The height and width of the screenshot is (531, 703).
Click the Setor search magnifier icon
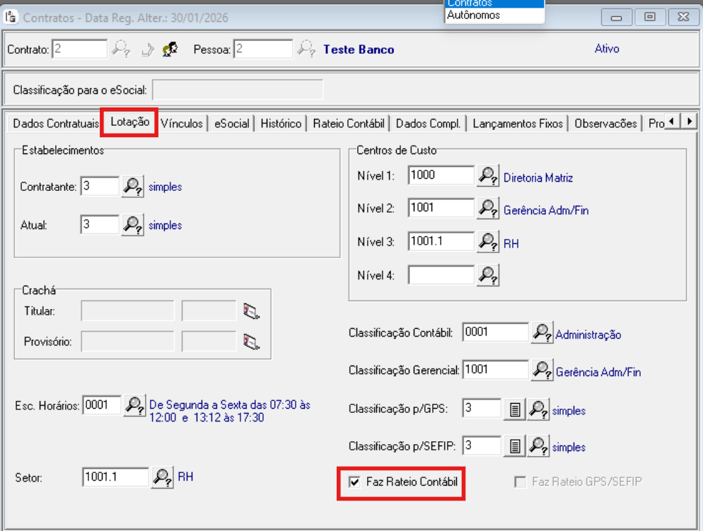pyautogui.click(x=162, y=478)
